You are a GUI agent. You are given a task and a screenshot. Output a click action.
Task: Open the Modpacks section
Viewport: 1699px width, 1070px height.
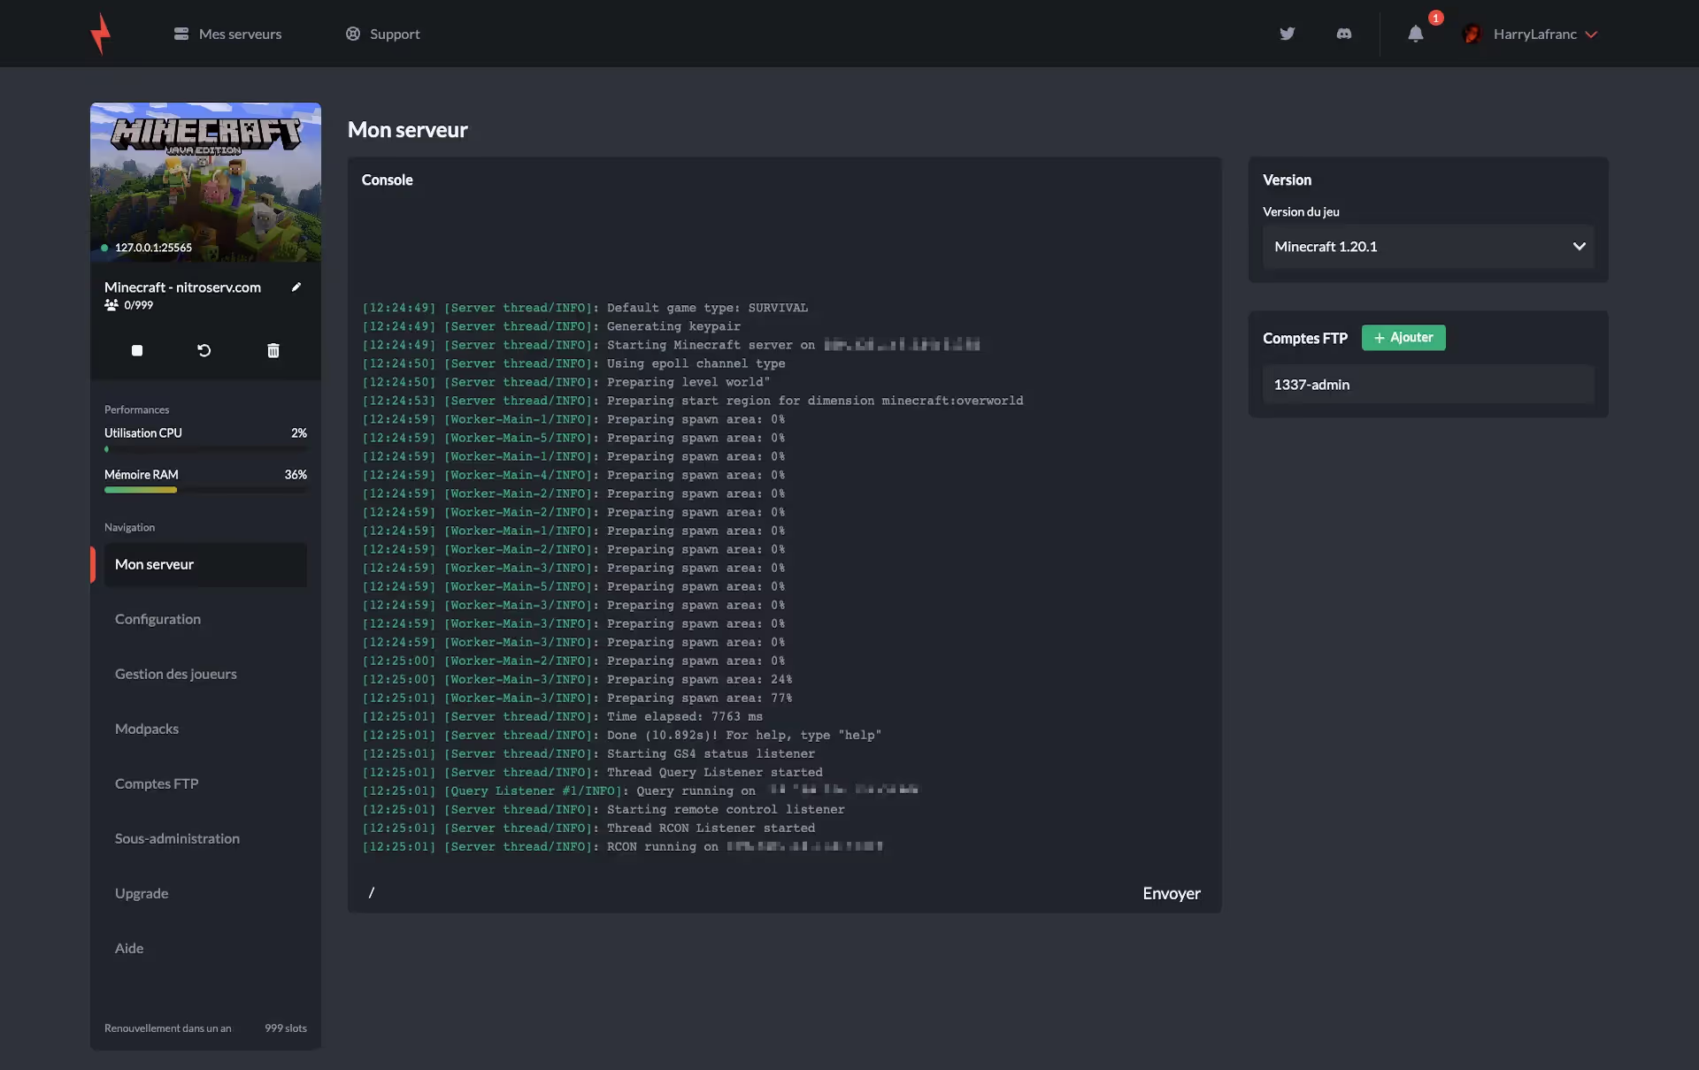coord(147,729)
